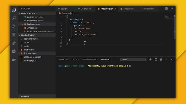Split the terminal panel
This screenshot has width=186, height=104.
[156, 60]
